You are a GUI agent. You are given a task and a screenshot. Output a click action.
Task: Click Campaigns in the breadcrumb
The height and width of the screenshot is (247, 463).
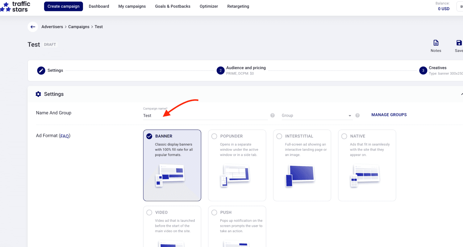click(x=79, y=27)
